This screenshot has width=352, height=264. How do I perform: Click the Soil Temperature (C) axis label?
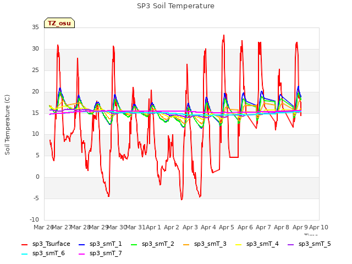(7, 125)
